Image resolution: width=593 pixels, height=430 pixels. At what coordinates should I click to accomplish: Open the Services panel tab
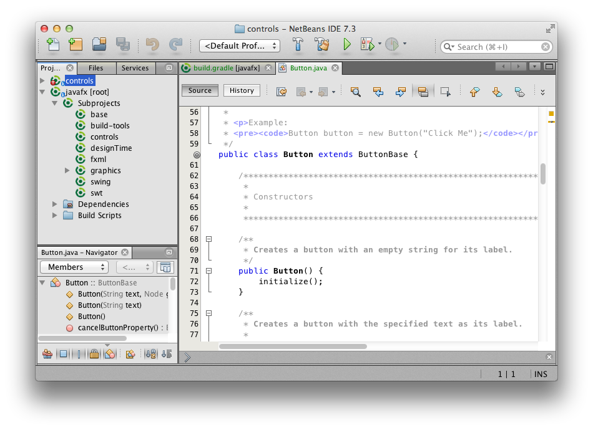(135, 68)
